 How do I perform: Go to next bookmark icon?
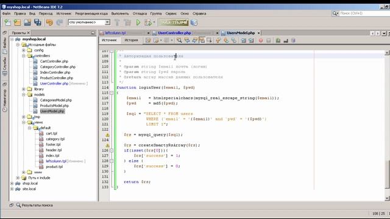226,40
